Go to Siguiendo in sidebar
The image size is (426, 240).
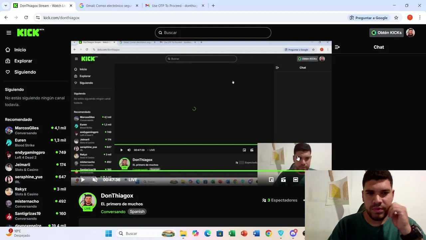pyautogui.click(x=25, y=72)
